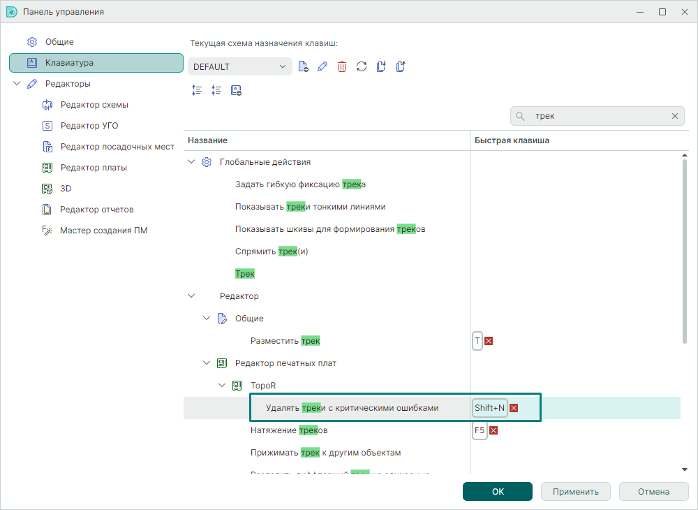
Task: Click the export scheme icon with up arrow
Action: point(400,66)
